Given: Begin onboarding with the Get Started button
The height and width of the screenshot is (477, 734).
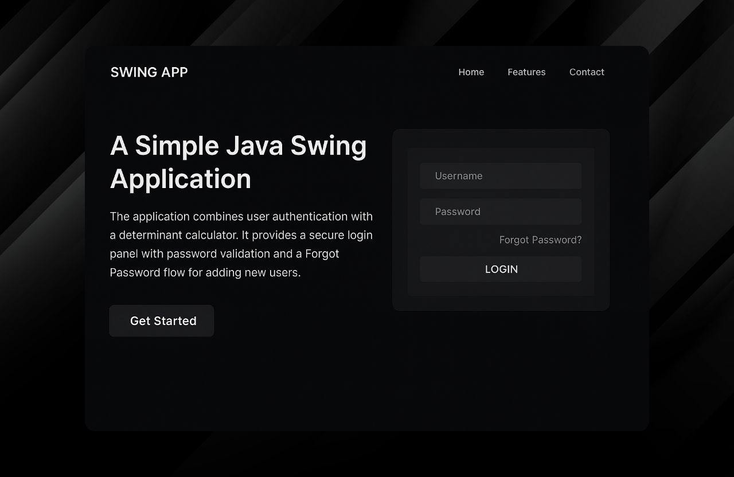Looking at the screenshot, I should [162, 321].
